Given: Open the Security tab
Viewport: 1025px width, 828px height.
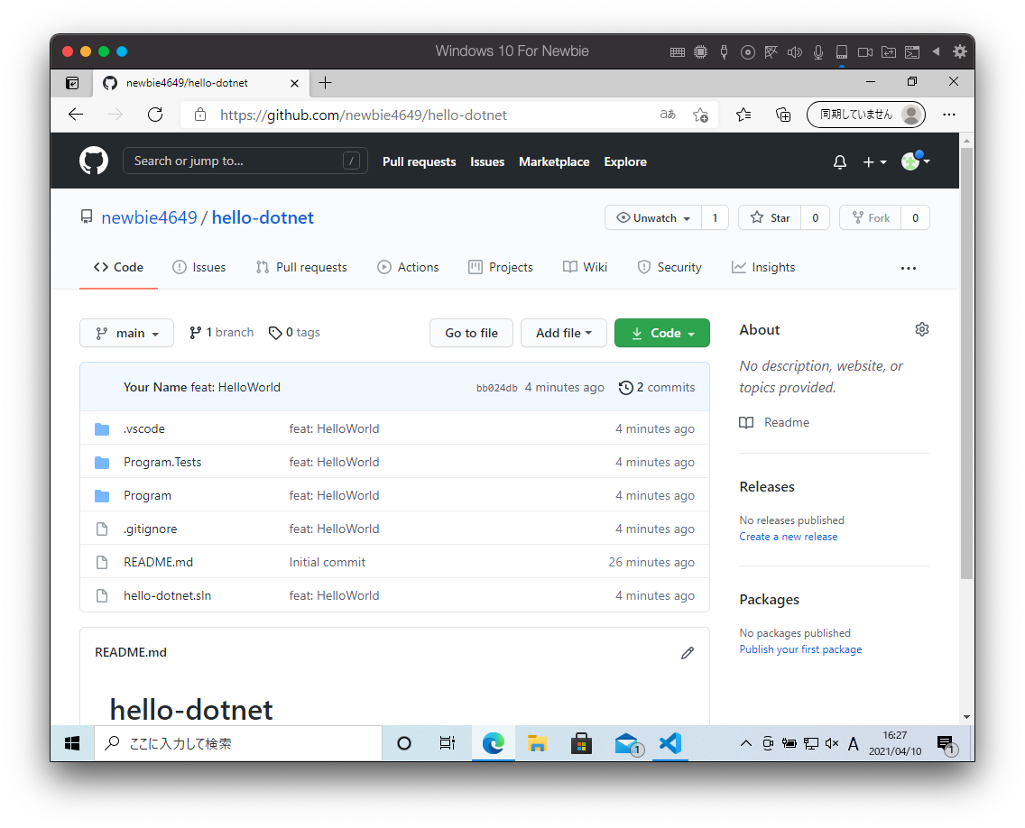Looking at the screenshot, I should click(669, 267).
